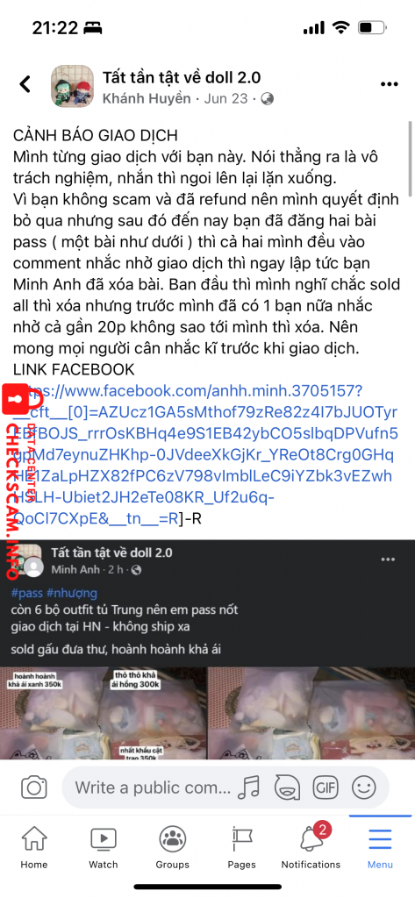Open the Menu hamburger tab

[381, 848]
